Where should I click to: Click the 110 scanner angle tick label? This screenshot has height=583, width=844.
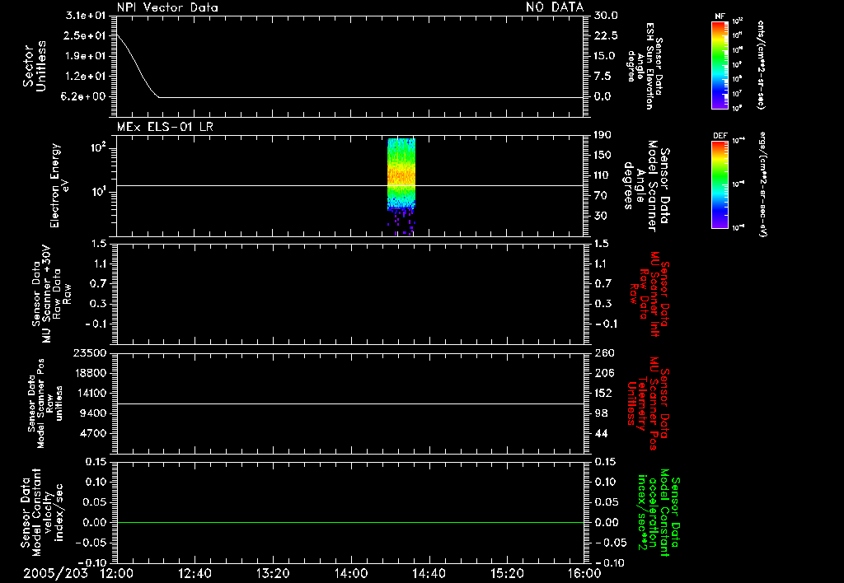point(603,175)
